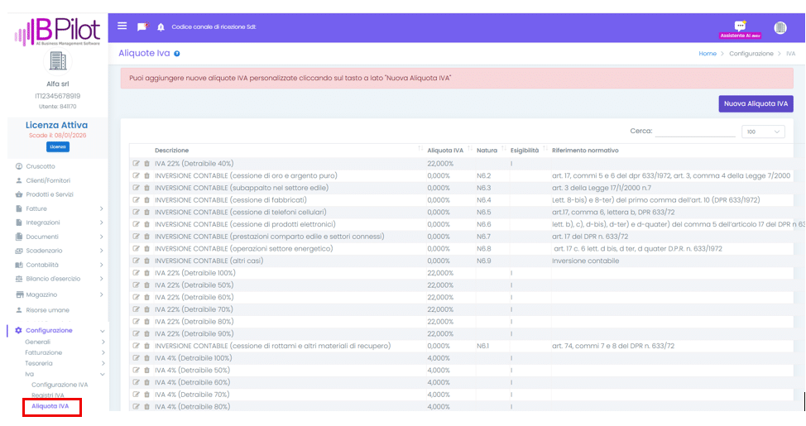This screenshot has width=806, height=426.
Task: Delete the IVA 22% (Detraibile 90%) row
Action: click(x=146, y=333)
